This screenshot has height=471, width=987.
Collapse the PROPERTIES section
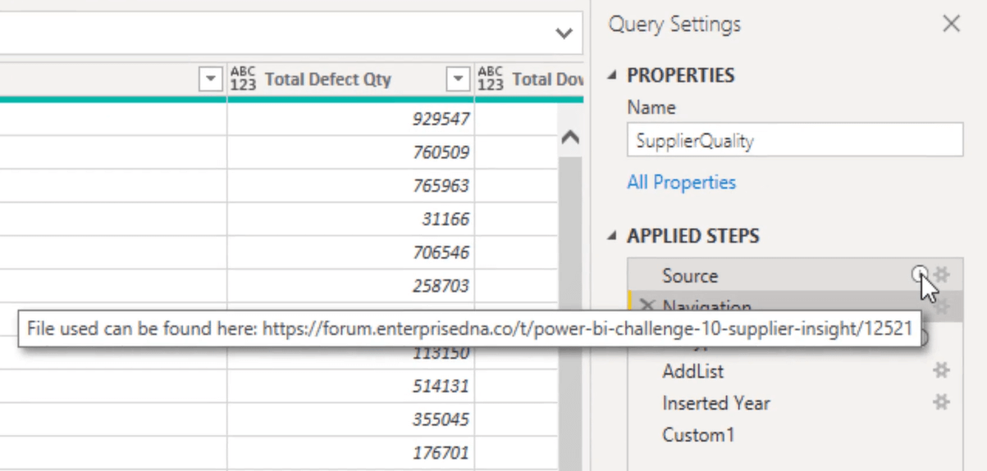[613, 75]
